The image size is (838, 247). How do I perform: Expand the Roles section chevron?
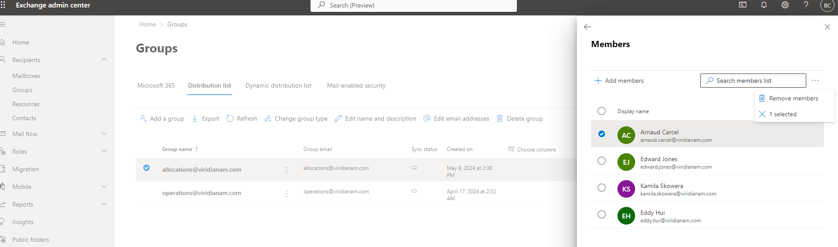pos(104,151)
